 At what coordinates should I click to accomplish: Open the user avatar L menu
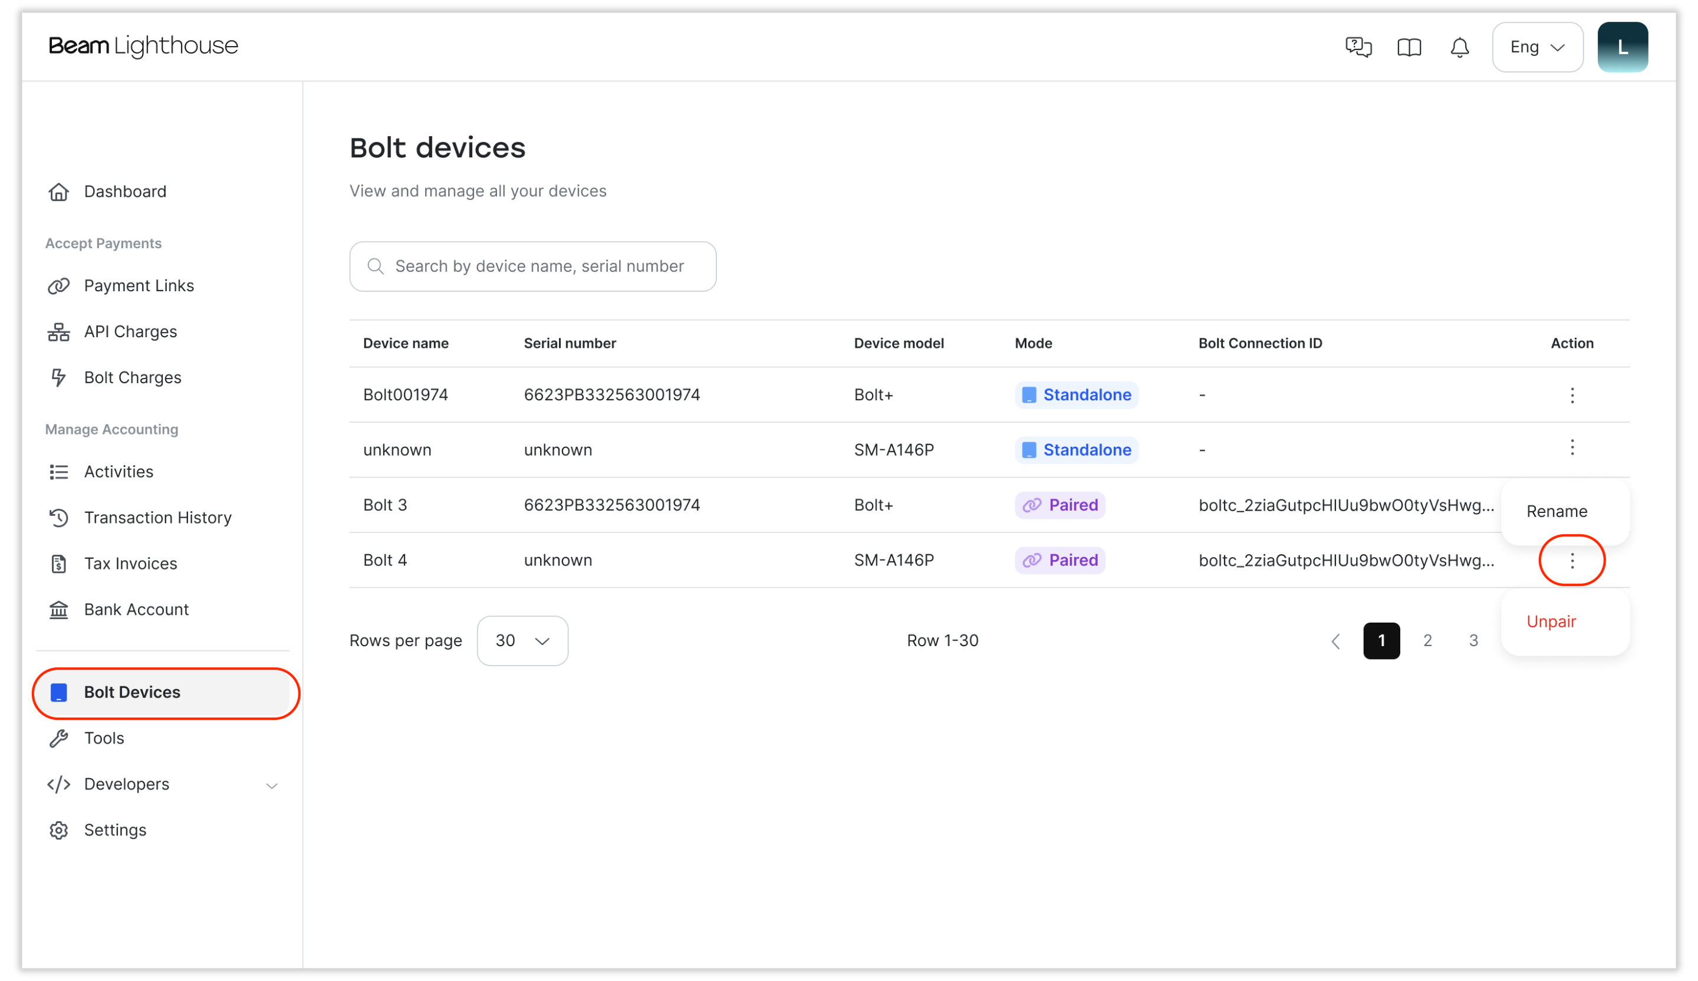[x=1623, y=47]
